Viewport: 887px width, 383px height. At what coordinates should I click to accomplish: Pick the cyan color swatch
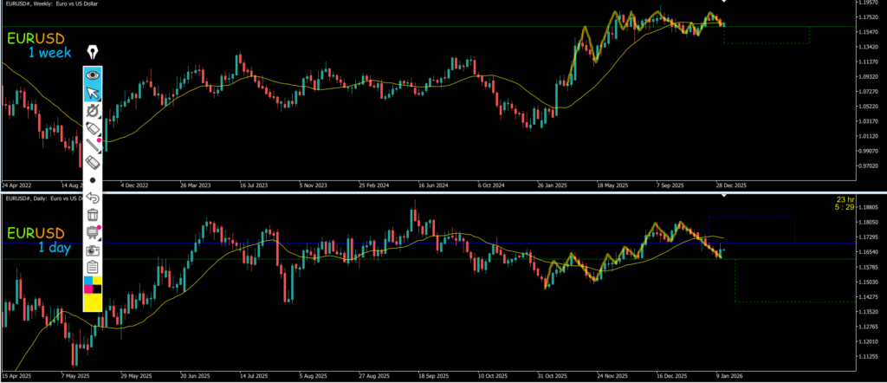87,281
